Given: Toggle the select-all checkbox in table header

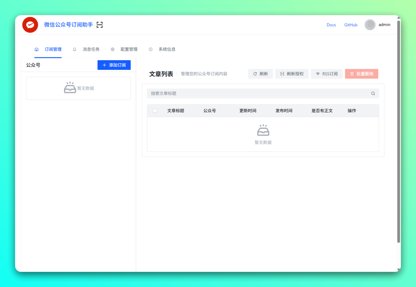Looking at the screenshot, I should [x=155, y=111].
